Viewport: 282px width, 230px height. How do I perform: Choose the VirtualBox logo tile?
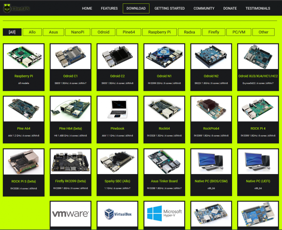(118, 214)
